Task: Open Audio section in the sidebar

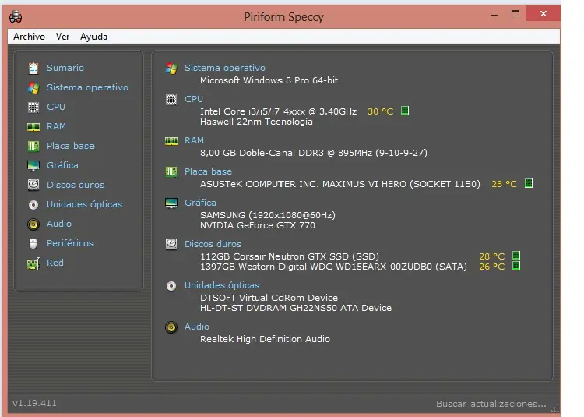Action: pyautogui.click(x=59, y=224)
